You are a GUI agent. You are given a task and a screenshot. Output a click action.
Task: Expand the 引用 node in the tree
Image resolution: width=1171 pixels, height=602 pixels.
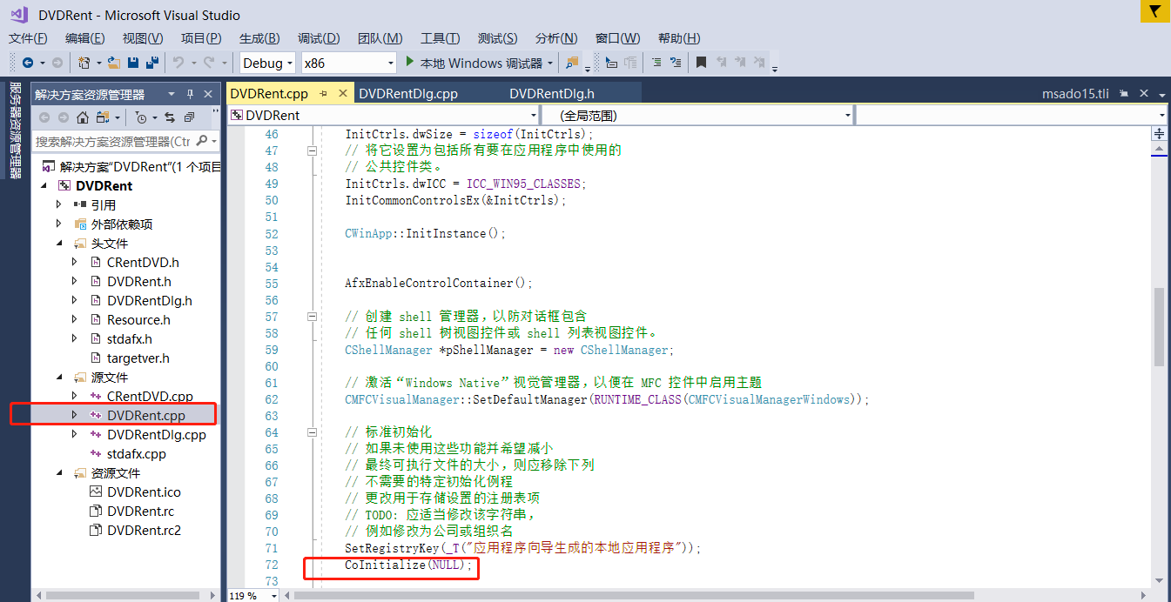pyautogui.click(x=59, y=204)
